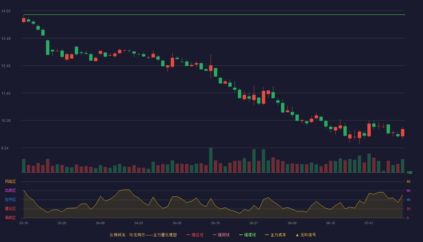Click the 10.38 price axis label
The height and width of the screenshot is (242, 423).
(6, 121)
